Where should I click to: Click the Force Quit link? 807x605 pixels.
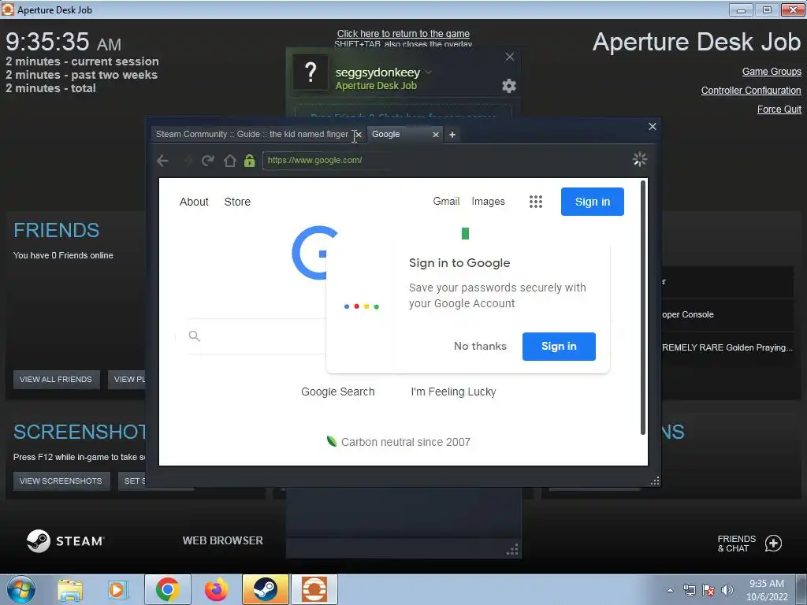(779, 109)
